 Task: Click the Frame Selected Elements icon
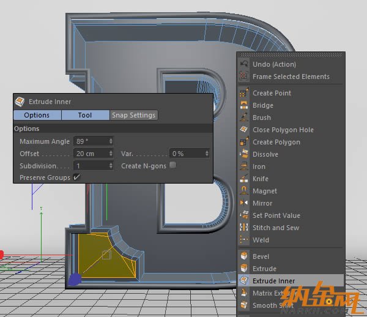[244, 76]
